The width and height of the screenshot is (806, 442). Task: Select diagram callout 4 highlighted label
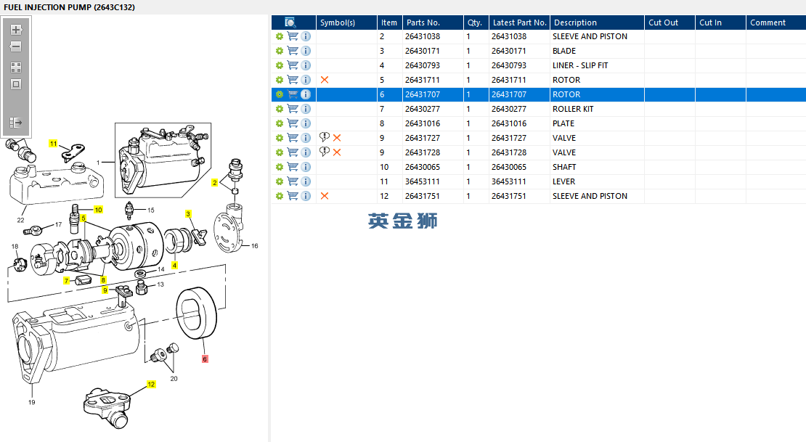[x=174, y=265]
